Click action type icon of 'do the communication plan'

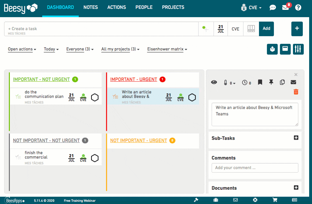coord(18,97)
